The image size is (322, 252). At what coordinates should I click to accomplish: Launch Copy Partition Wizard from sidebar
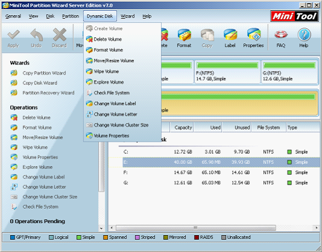pos(44,73)
